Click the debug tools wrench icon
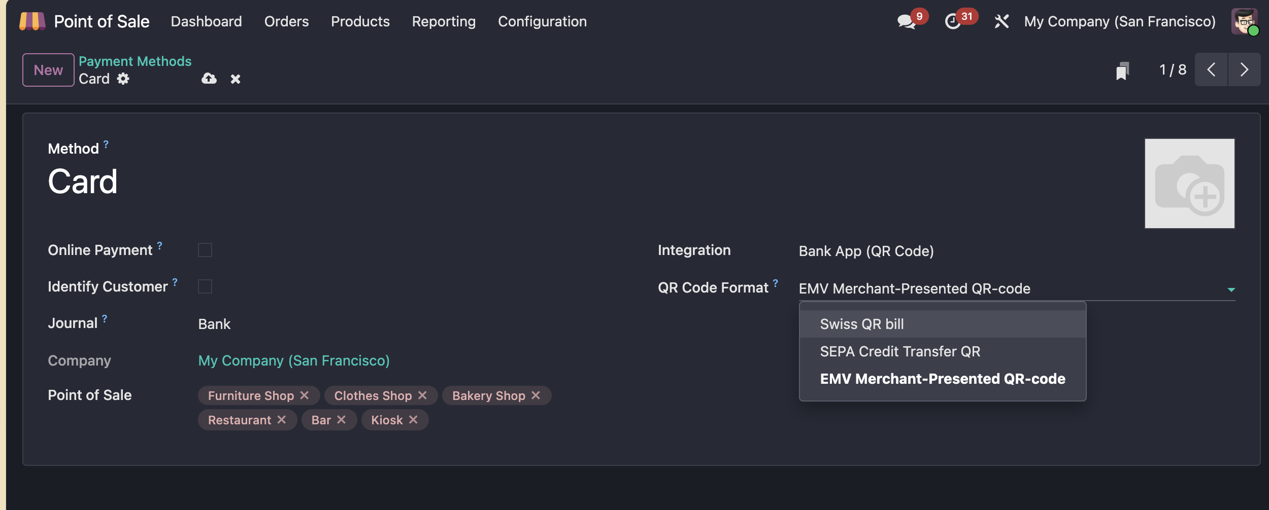The width and height of the screenshot is (1269, 510). point(1001,21)
